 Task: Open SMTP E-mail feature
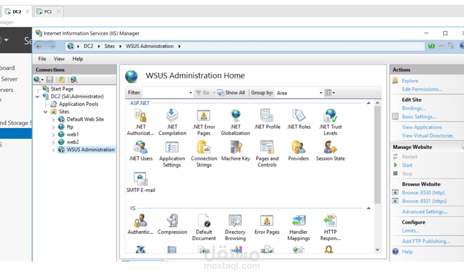(140, 182)
